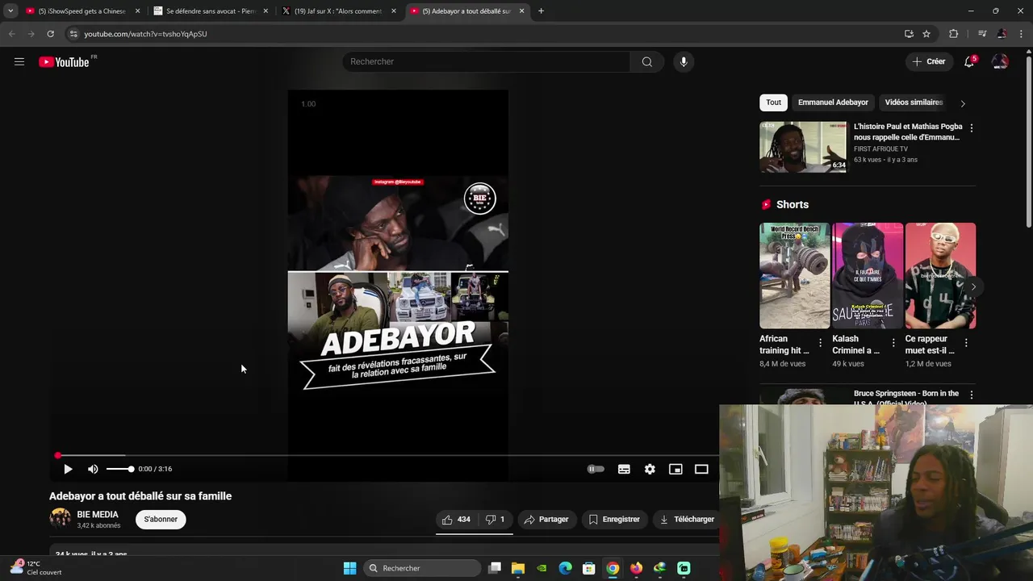The width and height of the screenshot is (1033, 581).
Task: Open the African training Short
Action: (x=794, y=276)
